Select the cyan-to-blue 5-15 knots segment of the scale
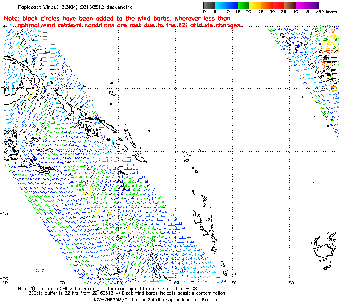 [226, 5]
